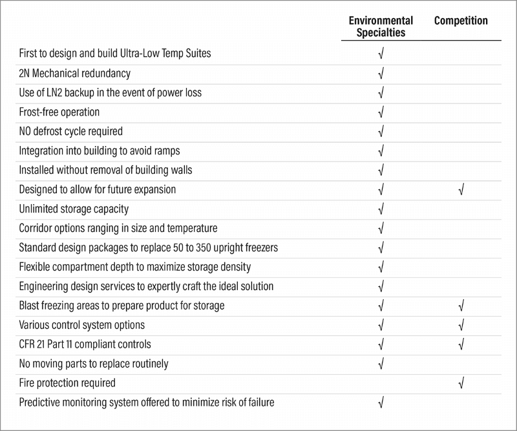Click Competition checkmark for Fire protection required
The height and width of the screenshot is (431, 517).
point(461,384)
